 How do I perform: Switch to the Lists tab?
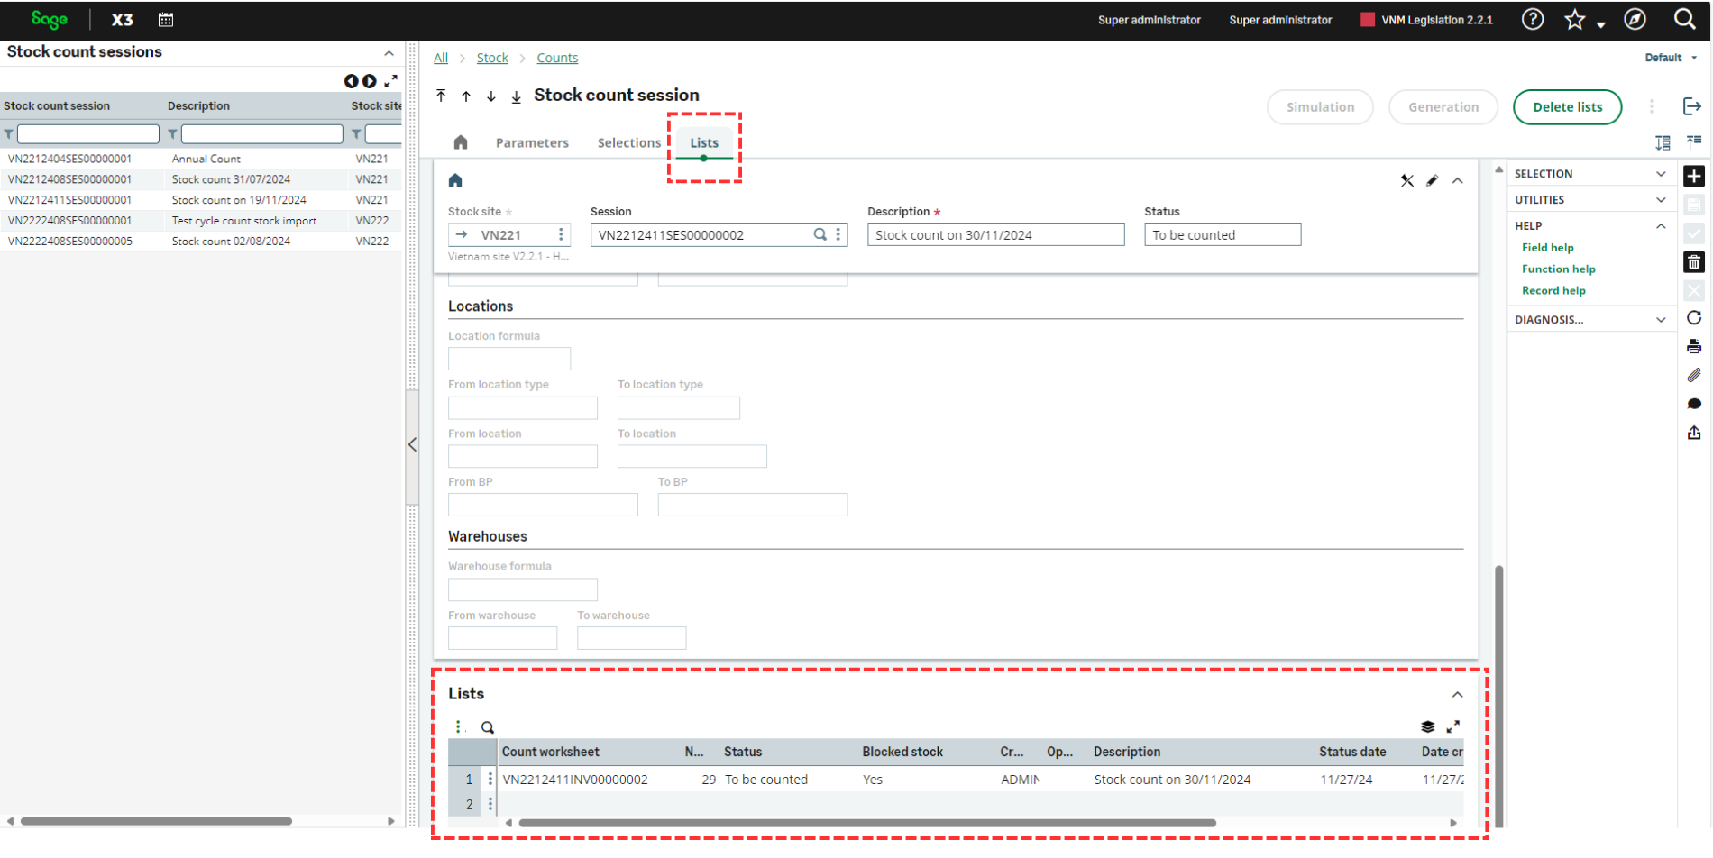pos(704,142)
